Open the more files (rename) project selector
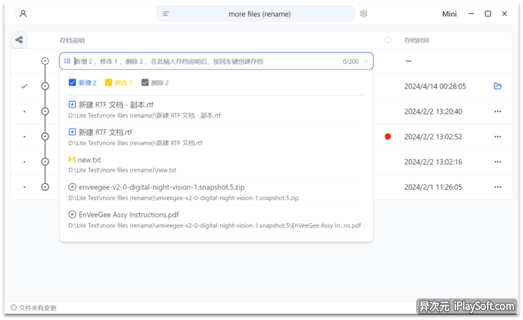This screenshot has width=523, height=320. pyautogui.click(x=256, y=14)
